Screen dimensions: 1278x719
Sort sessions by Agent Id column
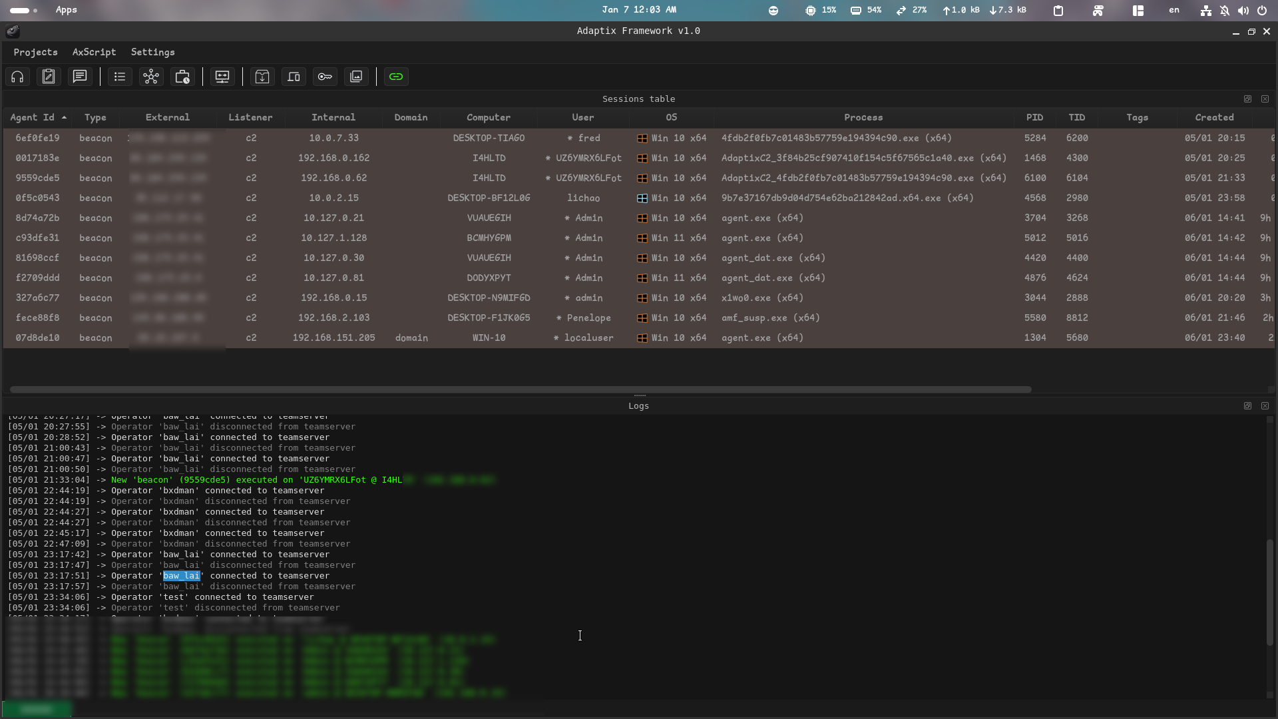32,118
